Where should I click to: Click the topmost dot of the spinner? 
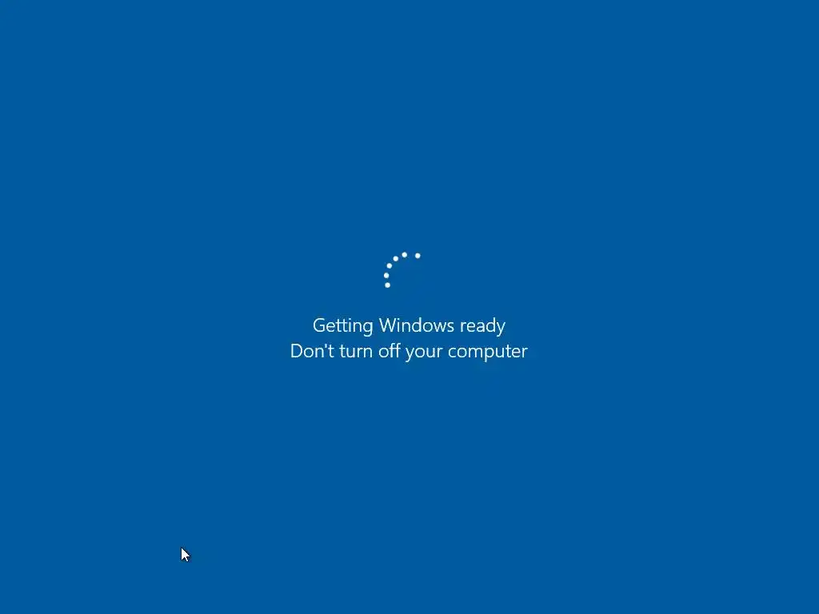tap(404, 255)
